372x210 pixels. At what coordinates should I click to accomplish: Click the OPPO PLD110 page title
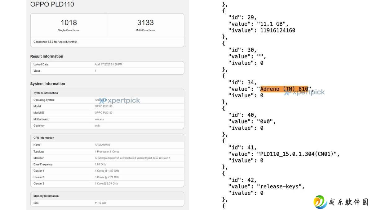click(x=52, y=4)
